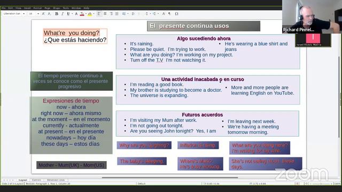Open the Help menu
The image size is (342, 192).
click(87, 8)
